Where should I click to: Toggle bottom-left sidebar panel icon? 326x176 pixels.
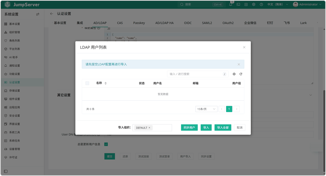coord(6,171)
